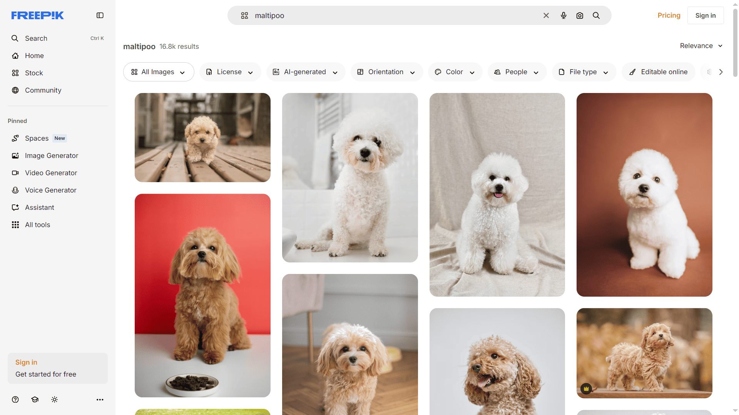
Task: Open the Voice Generator tool
Action: click(50, 190)
